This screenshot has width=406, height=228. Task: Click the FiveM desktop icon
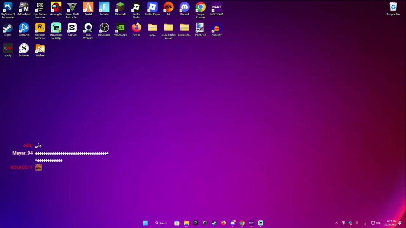click(88, 9)
